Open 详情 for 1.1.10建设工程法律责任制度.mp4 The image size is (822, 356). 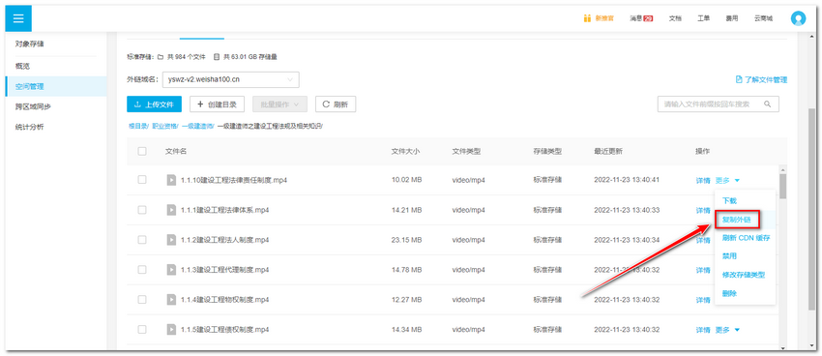tap(702, 180)
